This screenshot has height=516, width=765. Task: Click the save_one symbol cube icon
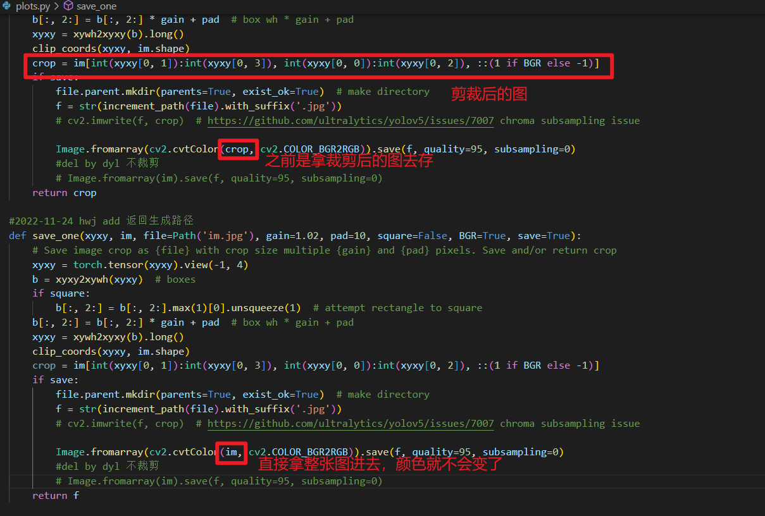(x=68, y=6)
